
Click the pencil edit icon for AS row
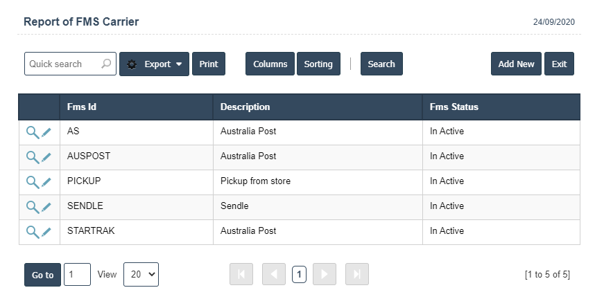(x=46, y=132)
